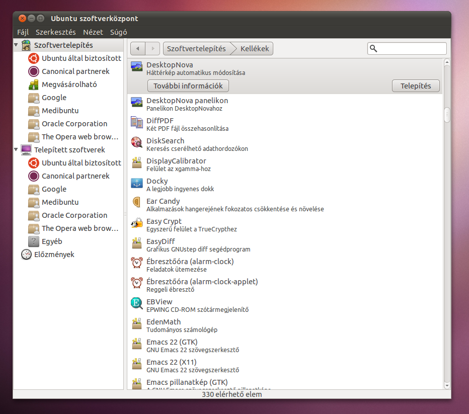
Task: Click the Egyéb question mark icon
Action: (x=34, y=241)
